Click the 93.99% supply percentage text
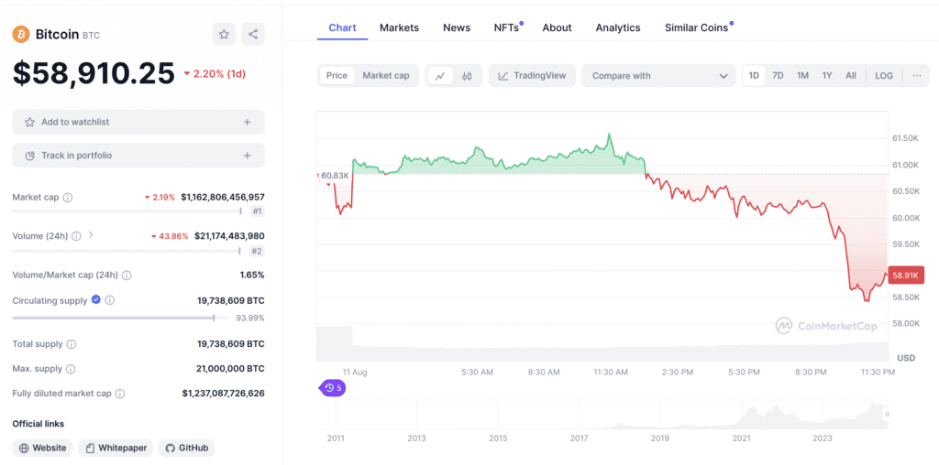Image resolution: width=939 pixels, height=465 pixels. (250, 318)
